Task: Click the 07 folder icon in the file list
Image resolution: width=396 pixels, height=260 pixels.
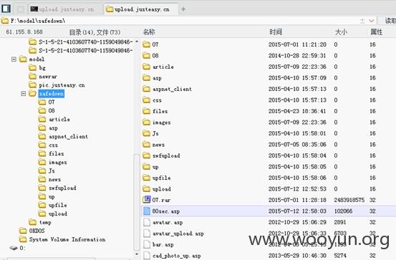Action: point(146,44)
